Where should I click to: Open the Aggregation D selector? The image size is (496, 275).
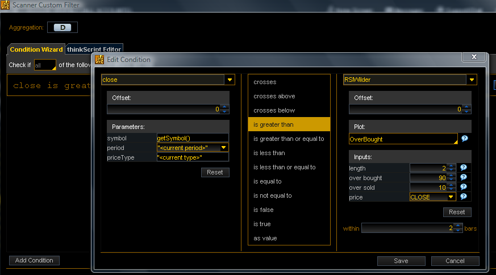pos(62,27)
